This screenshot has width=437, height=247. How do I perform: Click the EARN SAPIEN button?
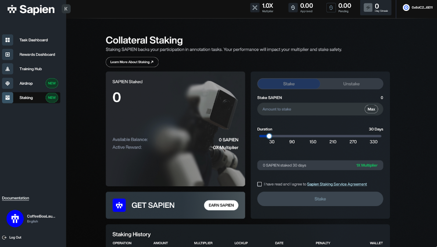tap(221, 205)
